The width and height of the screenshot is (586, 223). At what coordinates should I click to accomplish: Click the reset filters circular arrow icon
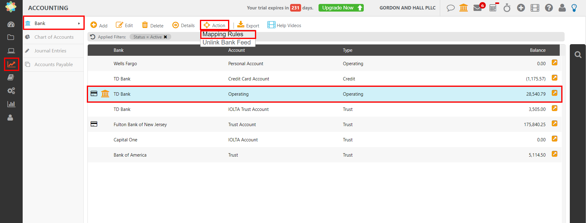93,37
